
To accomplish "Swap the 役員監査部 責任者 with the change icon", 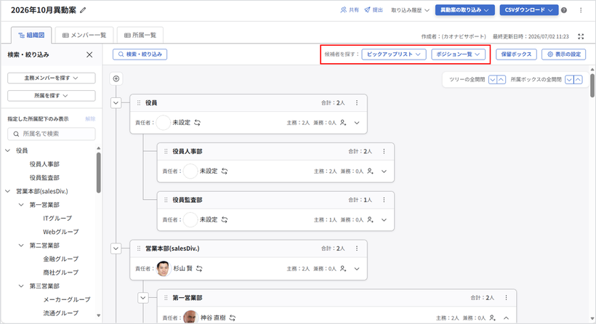I will 225,219.
